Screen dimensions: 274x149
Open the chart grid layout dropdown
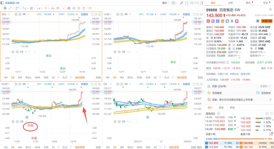tap(174, 3)
